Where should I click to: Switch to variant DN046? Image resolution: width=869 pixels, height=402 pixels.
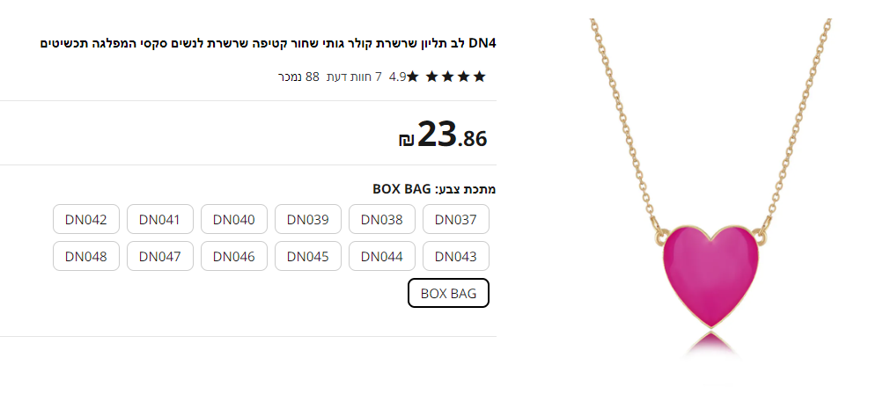pyautogui.click(x=233, y=256)
